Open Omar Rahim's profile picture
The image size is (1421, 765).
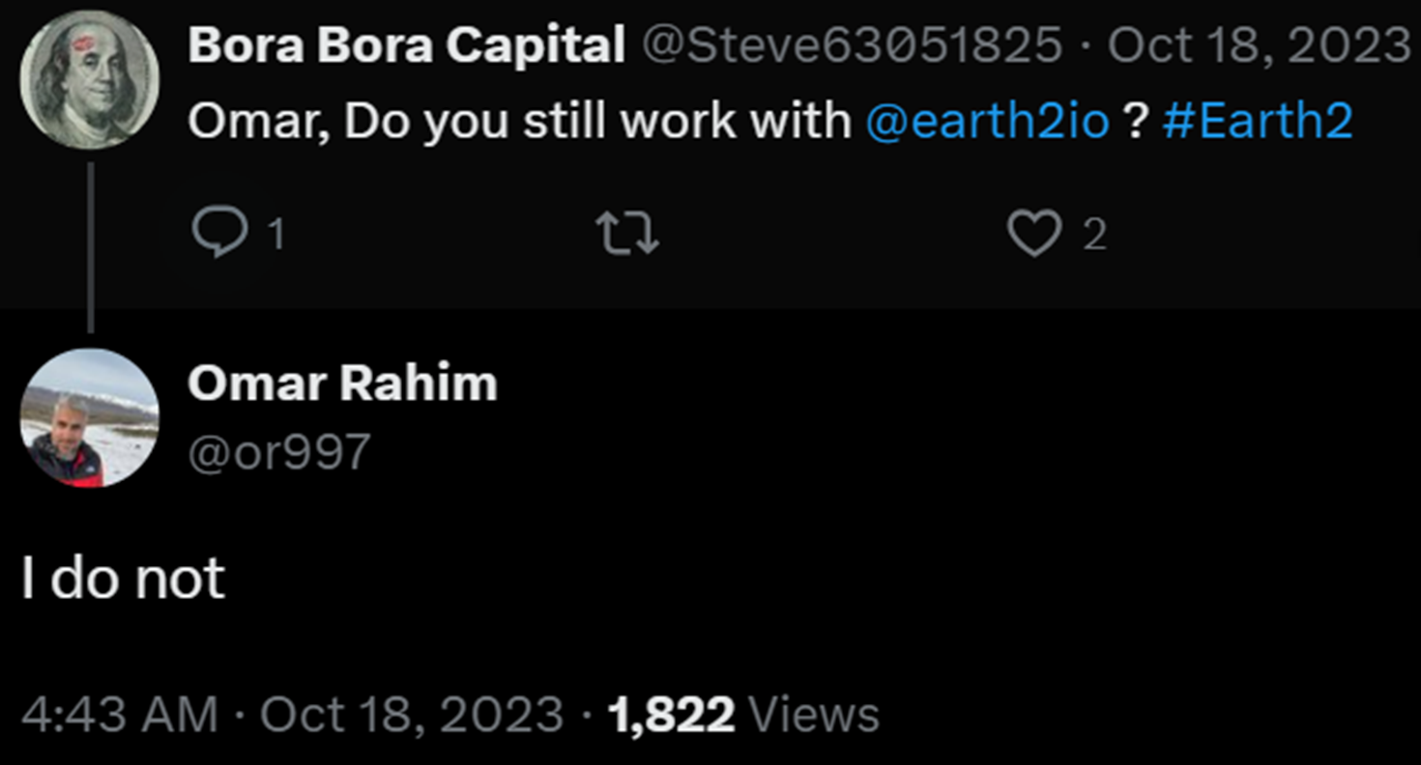click(89, 417)
